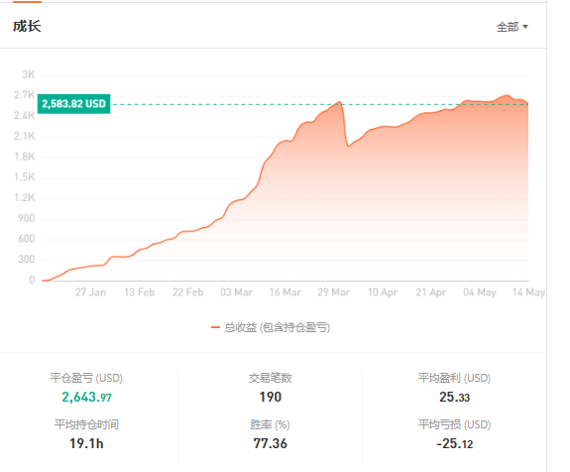
Task: Click the 平均持仓时间 value 19.1h
Action: (86, 443)
